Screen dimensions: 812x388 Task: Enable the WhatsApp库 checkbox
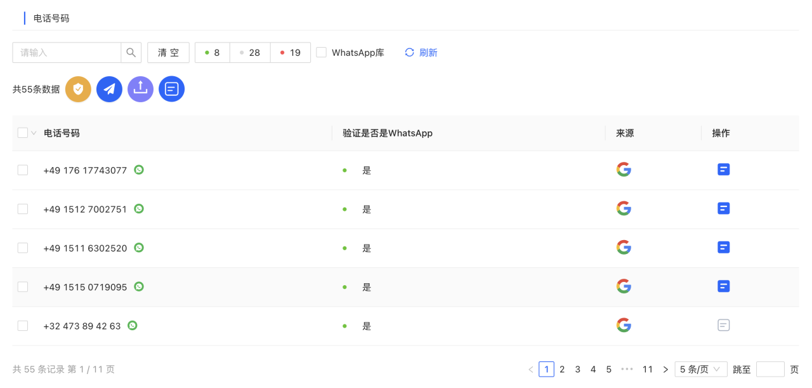(322, 53)
